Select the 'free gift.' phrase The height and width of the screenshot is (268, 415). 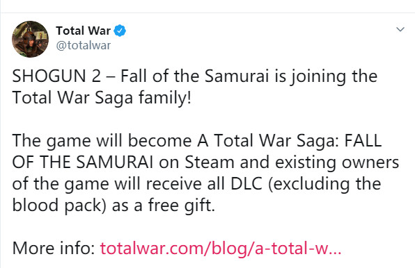tap(181, 206)
